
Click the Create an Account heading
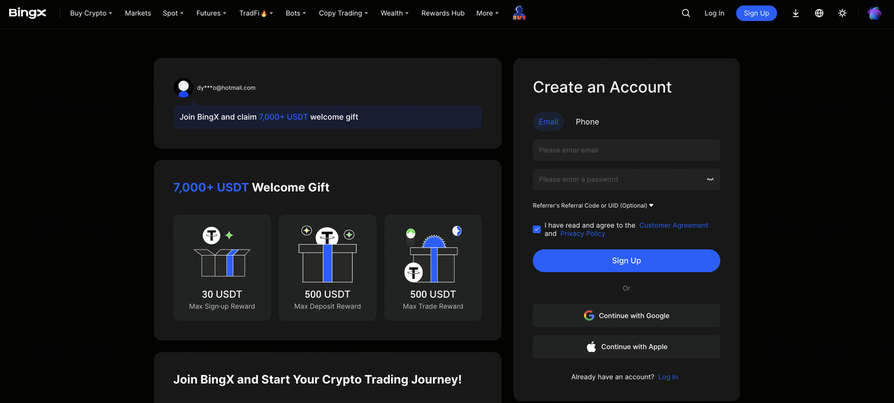coord(602,87)
